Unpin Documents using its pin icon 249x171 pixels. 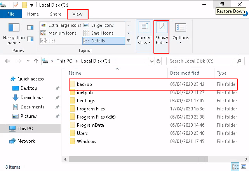point(57,107)
